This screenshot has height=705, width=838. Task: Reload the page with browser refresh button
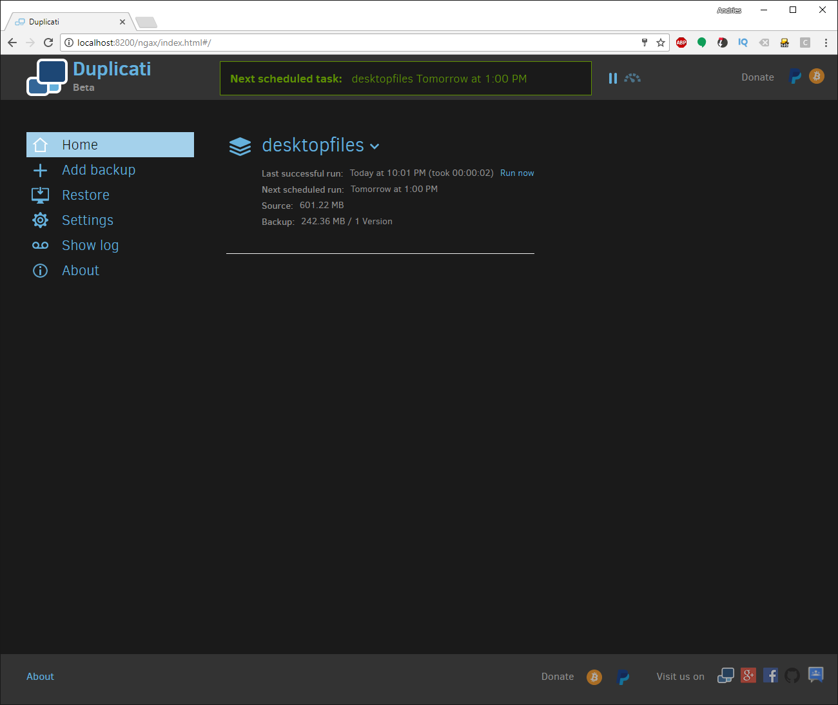point(48,43)
